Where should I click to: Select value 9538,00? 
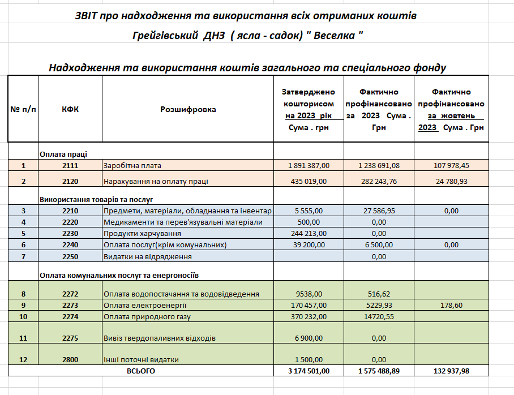(x=309, y=290)
